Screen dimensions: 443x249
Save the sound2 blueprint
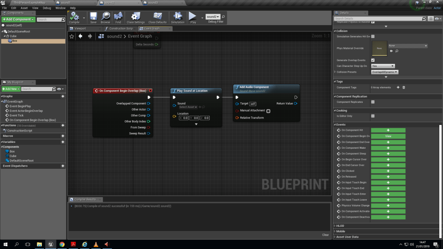[93, 18]
